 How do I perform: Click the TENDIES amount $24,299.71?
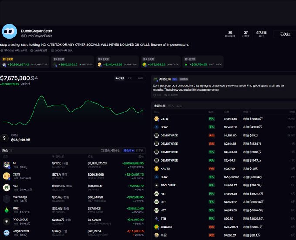coord(231,227)
